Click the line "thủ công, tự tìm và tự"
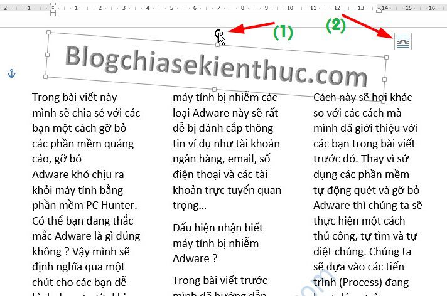Screen dimensions: 447x296 365,236
